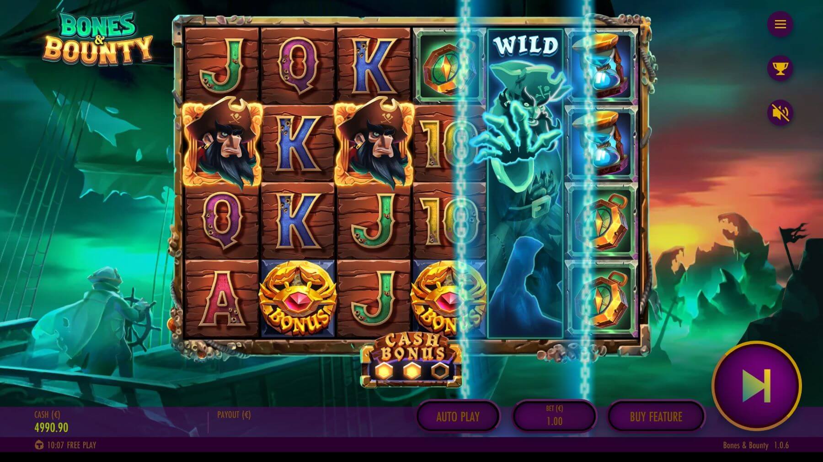Click the purple Q in the top row
This screenshot has width=823, height=462.
click(298, 66)
